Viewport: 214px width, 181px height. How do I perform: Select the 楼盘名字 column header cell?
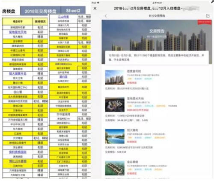(18, 21)
